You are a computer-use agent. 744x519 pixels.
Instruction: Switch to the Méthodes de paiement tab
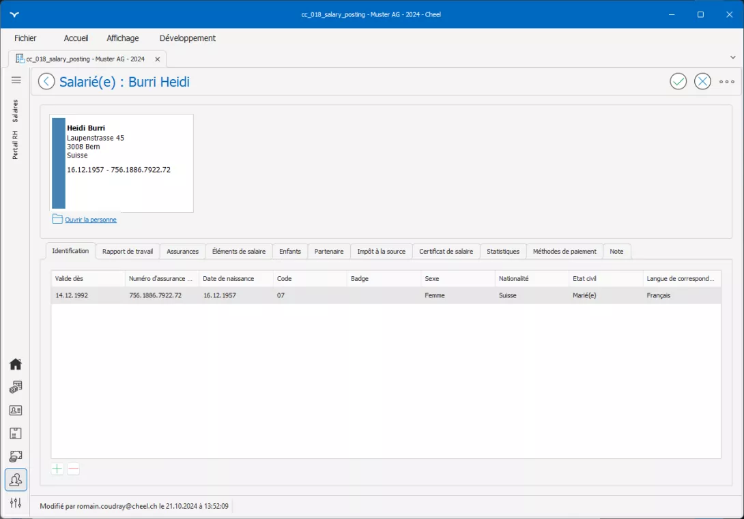tap(564, 251)
